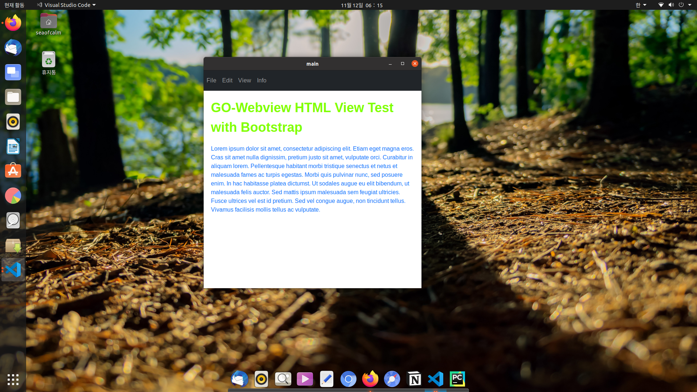Open Notion from bottom dock
The image size is (697, 392).
click(414, 379)
